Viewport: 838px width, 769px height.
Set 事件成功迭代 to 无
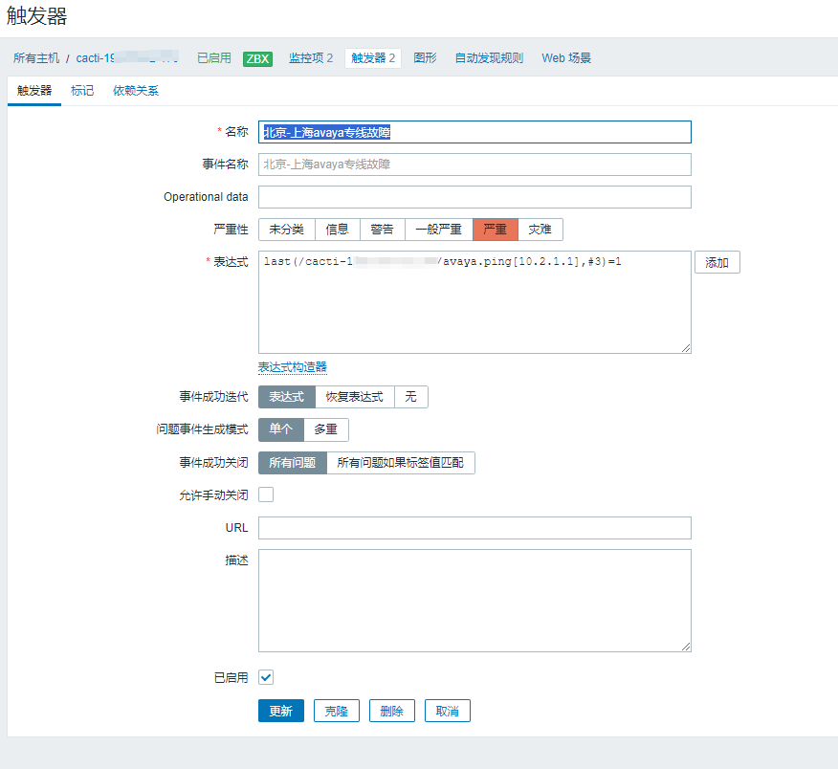[411, 397]
